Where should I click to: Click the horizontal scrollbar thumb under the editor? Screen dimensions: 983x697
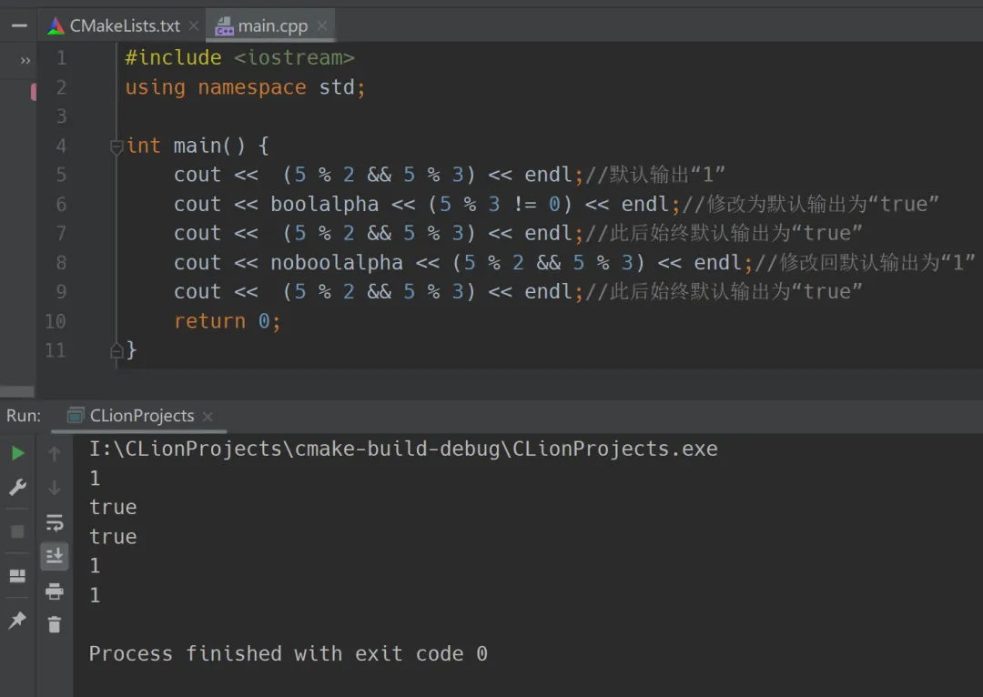tap(17, 391)
